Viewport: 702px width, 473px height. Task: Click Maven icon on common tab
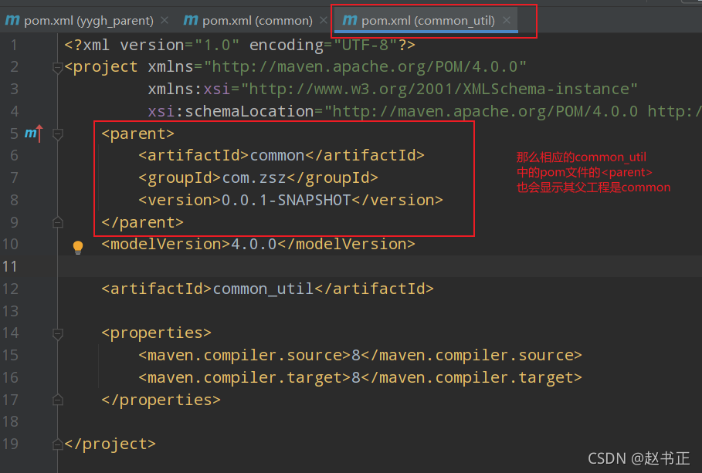pyautogui.click(x=191, y=20)
